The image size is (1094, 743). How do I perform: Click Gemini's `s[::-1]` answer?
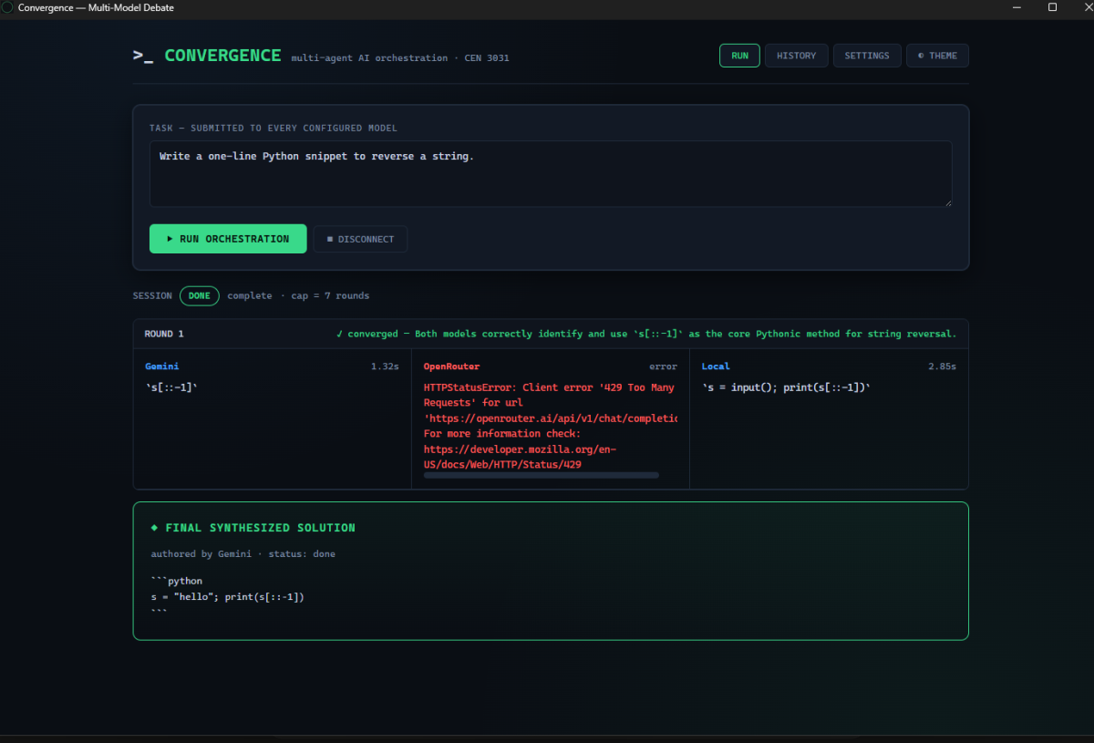[171, 387]
